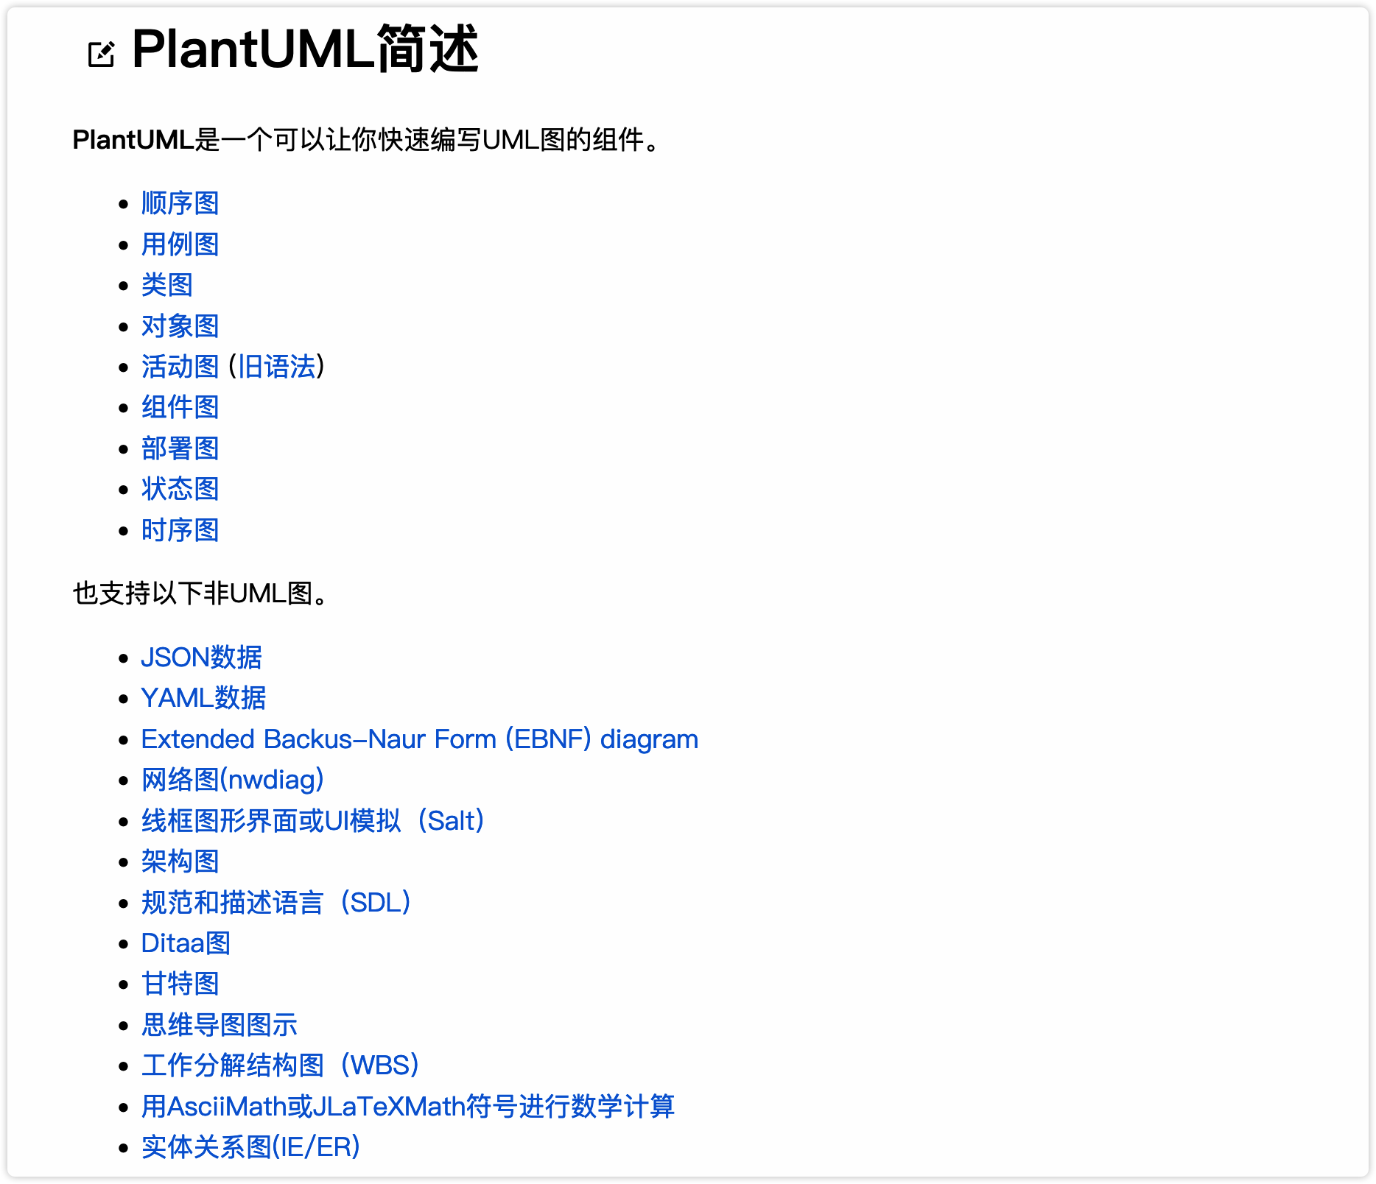Go to the 类图 page

(167, 285)
